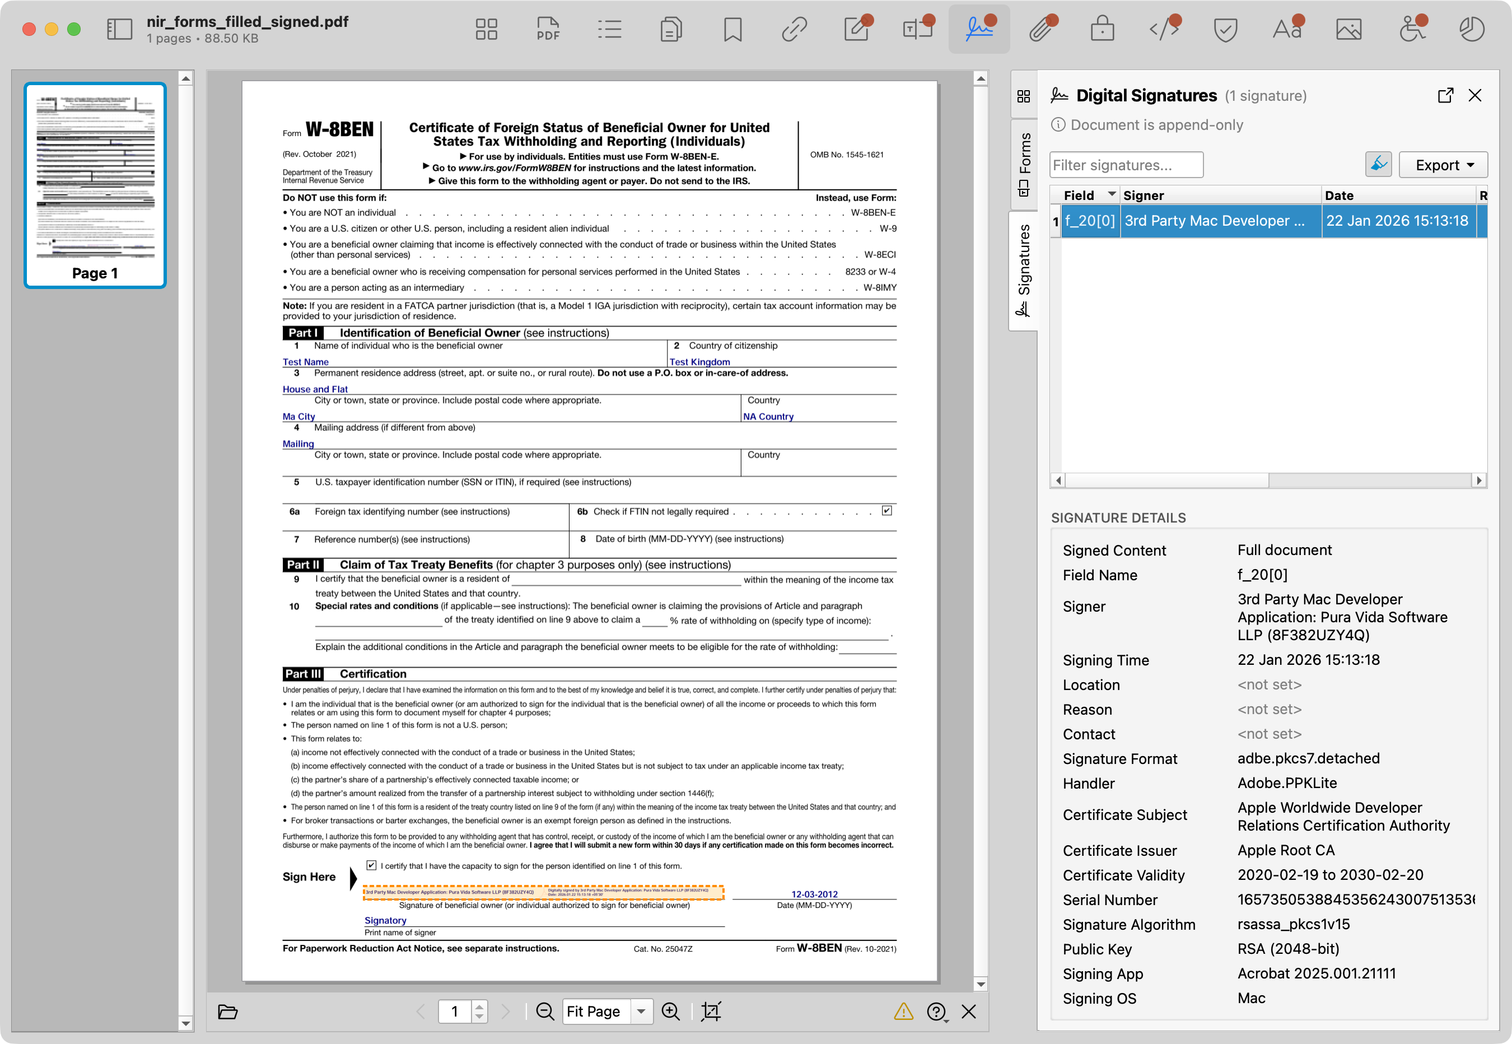Click the Date column header
Image resolution: width=1512 pixels, height=1044 pixels.
point(1398,195)
